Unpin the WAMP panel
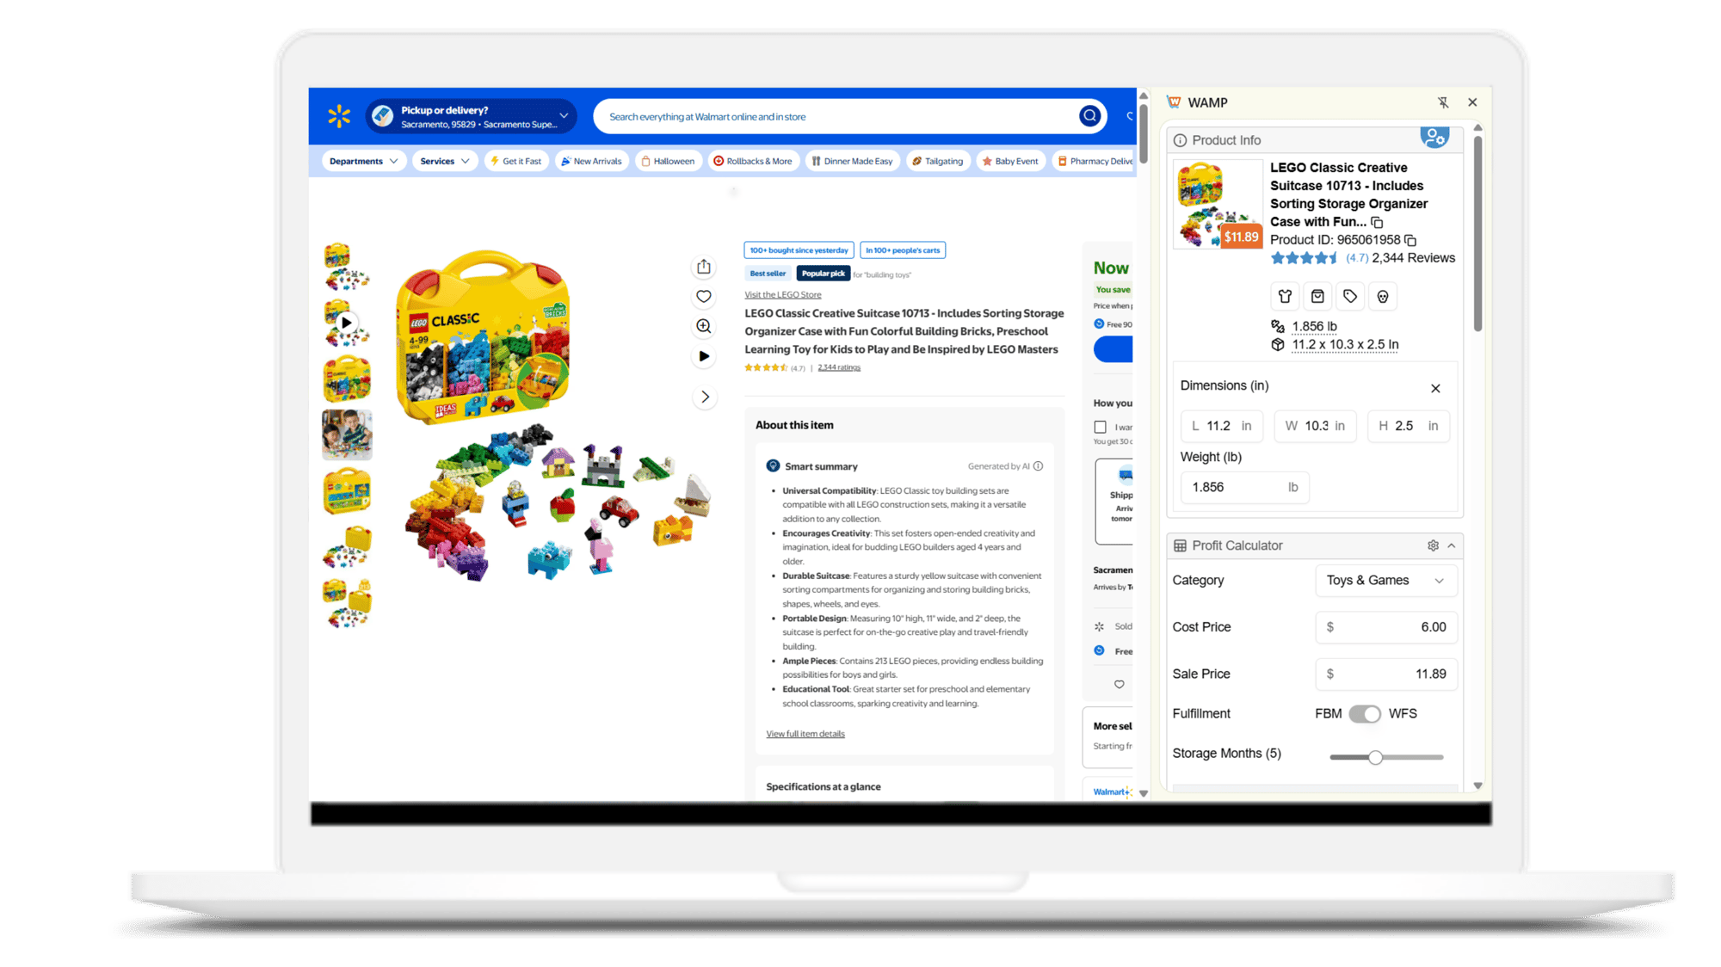Screen dimensions: 1721x967 click(1443, 102)
